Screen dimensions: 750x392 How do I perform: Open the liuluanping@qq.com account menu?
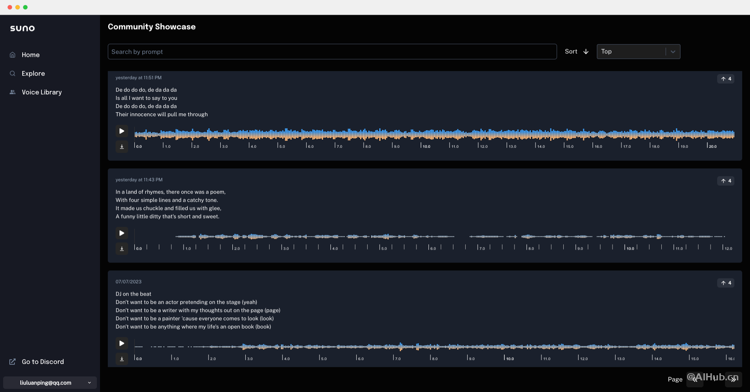click(x=50, y=383)
